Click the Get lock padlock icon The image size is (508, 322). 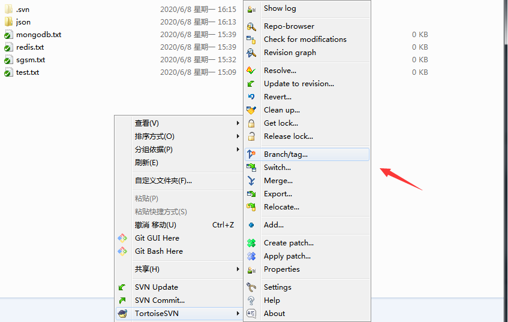(251, 123)
